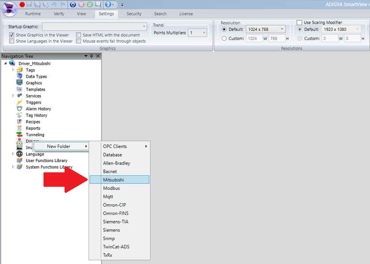Collapse the Driver_Mitsubishi root node
Screen dimensions: 370x264
coord(5,63)
